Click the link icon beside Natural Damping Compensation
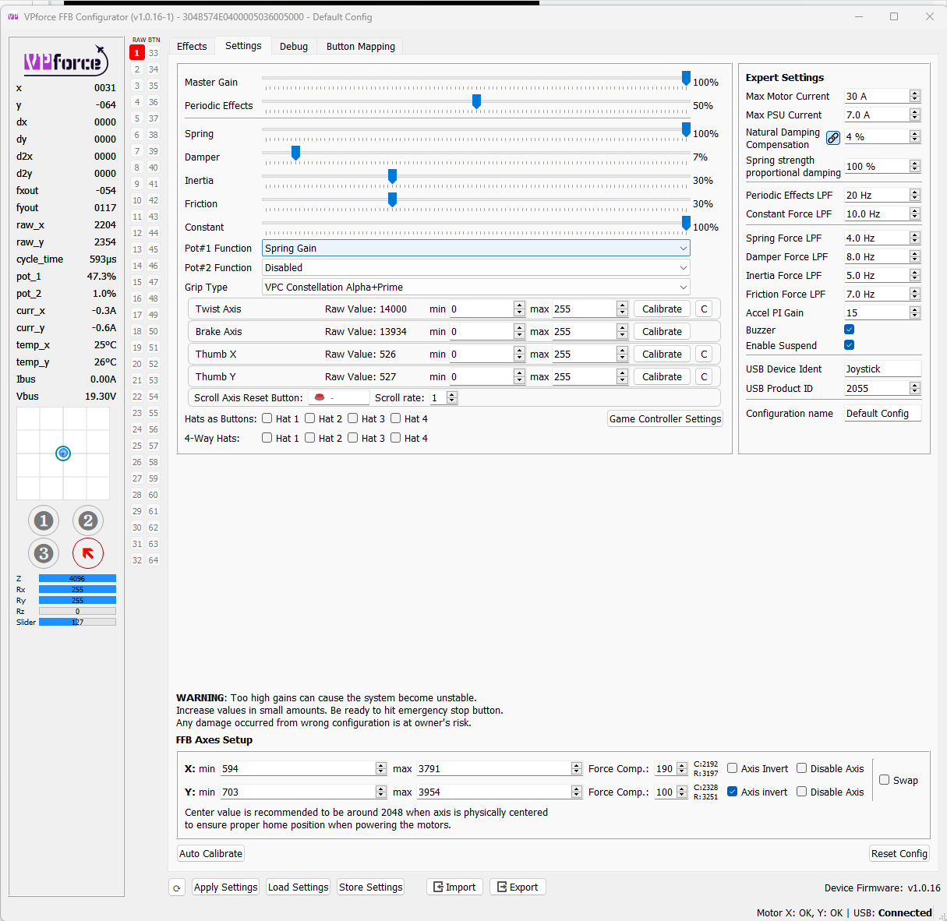 [x=832, y=138]
